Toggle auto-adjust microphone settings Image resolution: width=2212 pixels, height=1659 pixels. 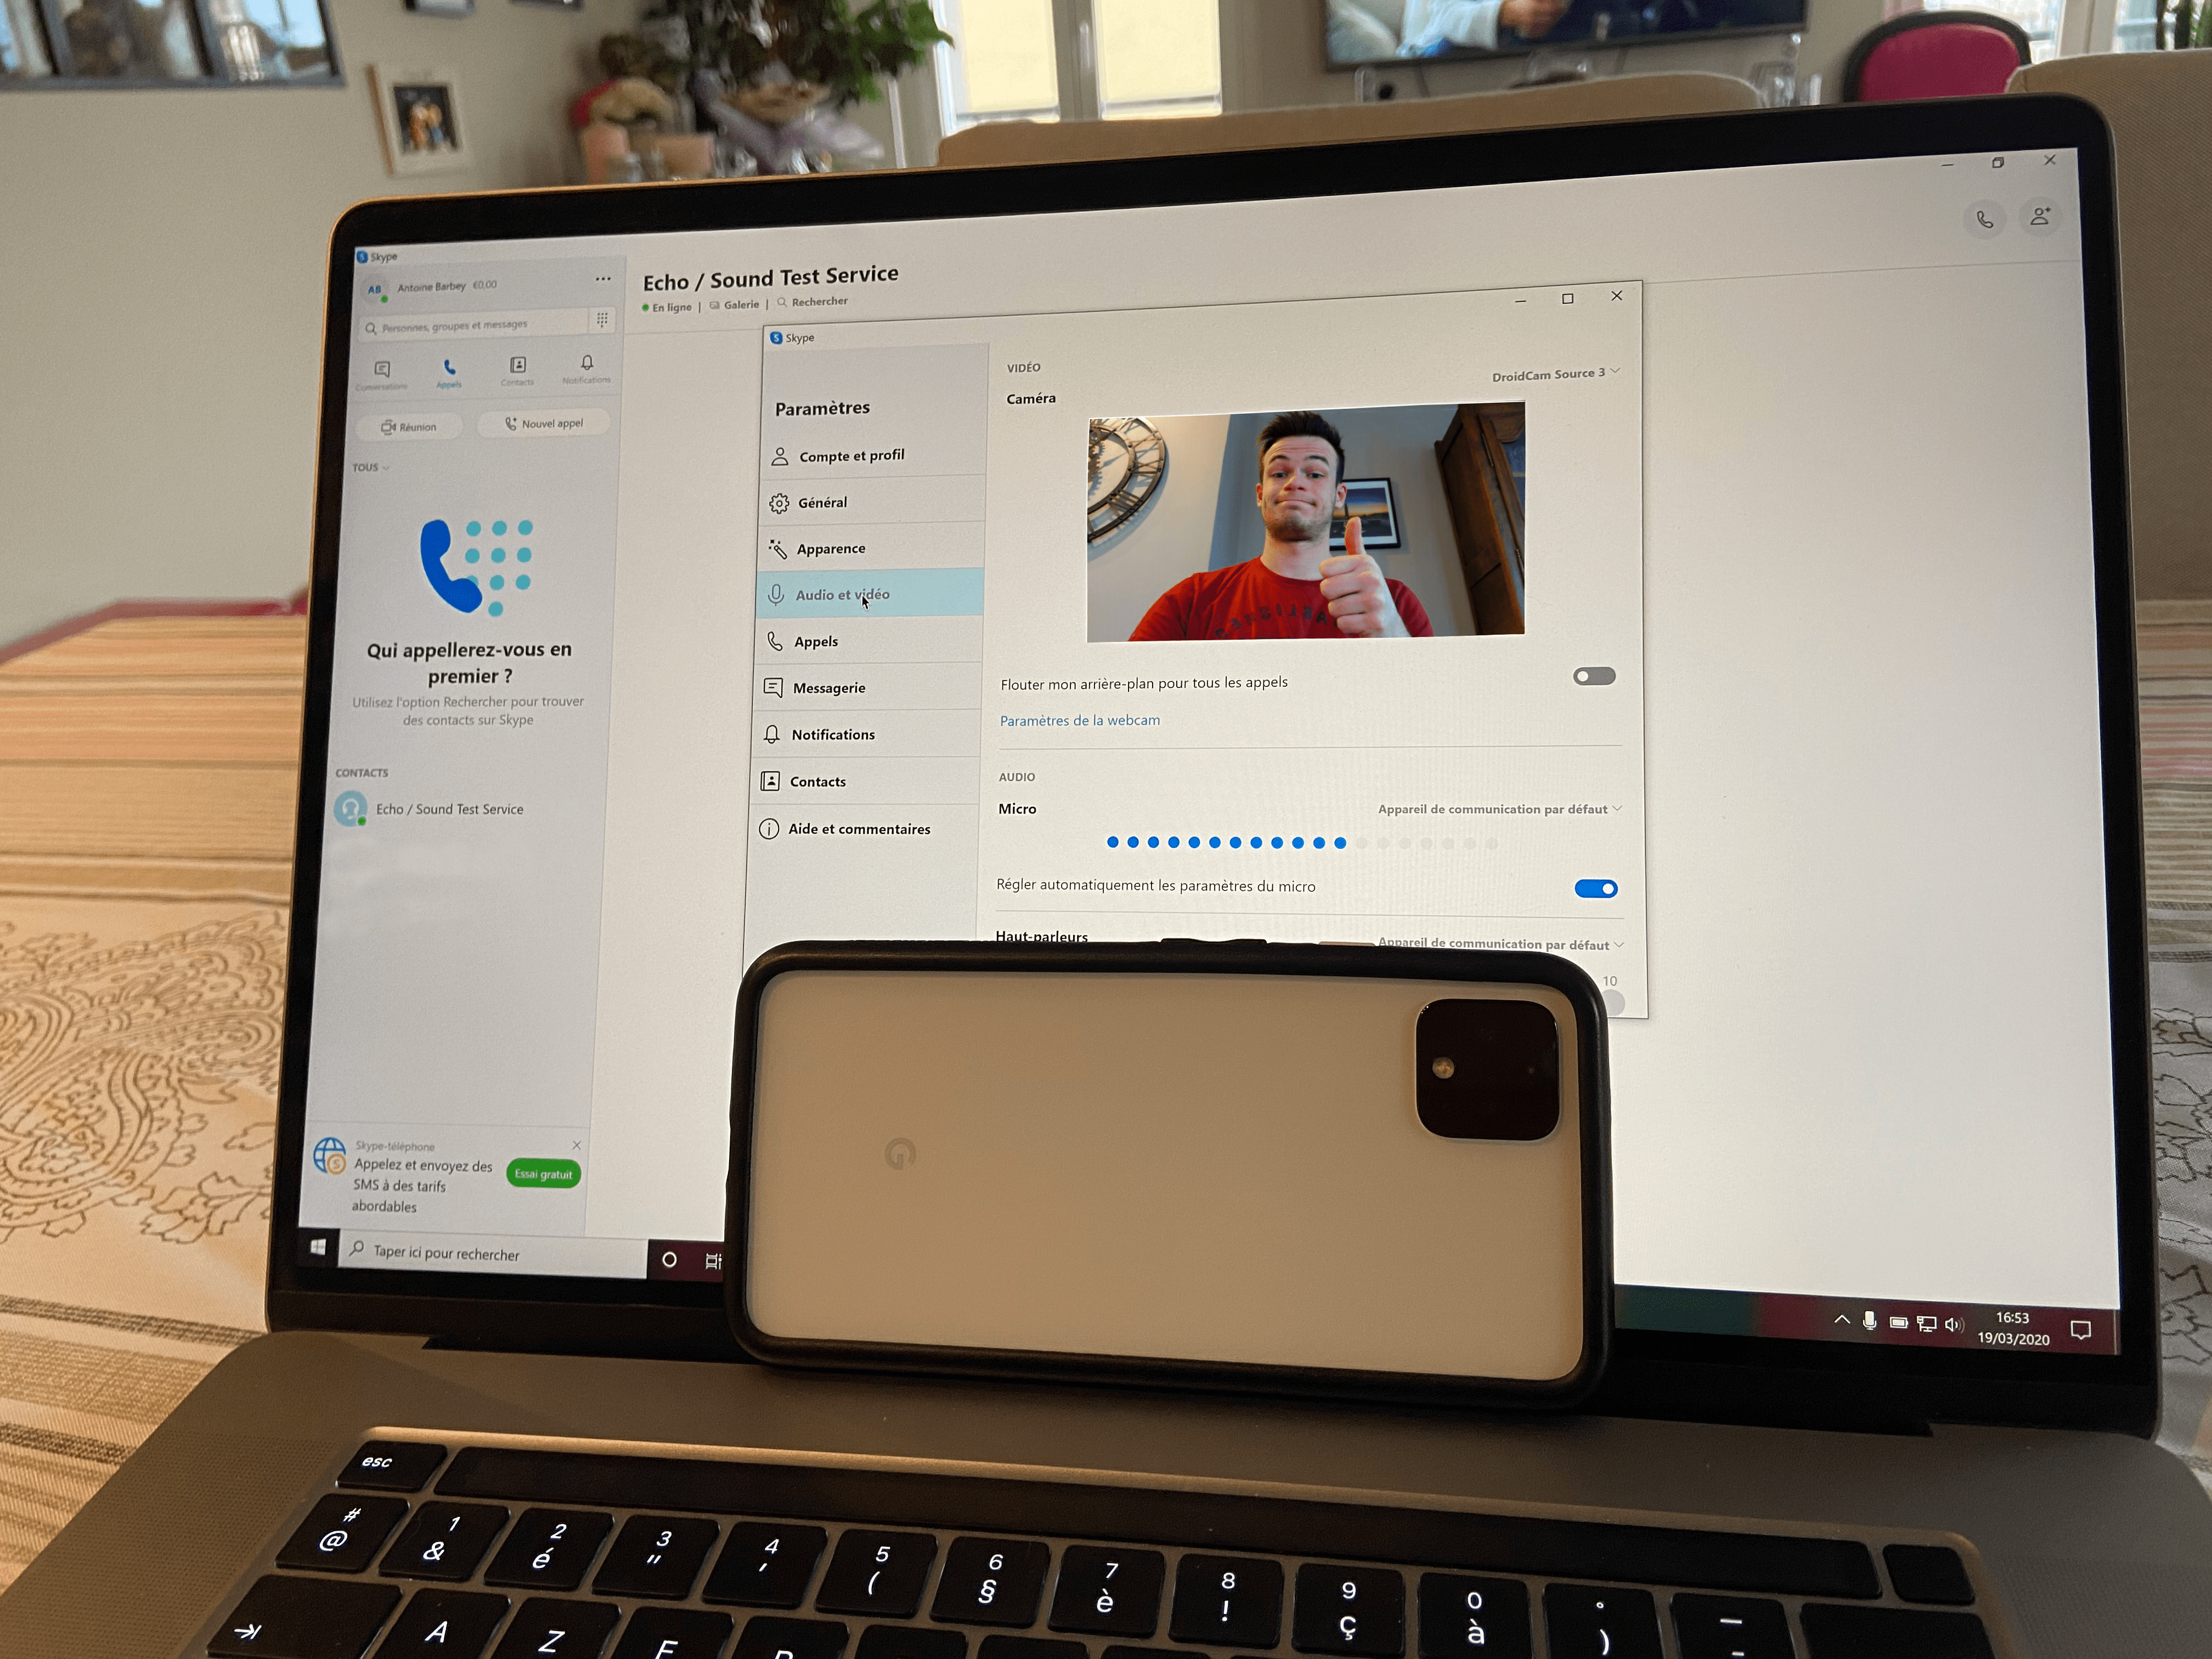[1595, 889]
